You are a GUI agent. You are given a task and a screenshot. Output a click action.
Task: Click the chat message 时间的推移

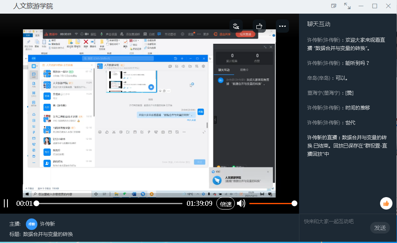click(357, 108)
